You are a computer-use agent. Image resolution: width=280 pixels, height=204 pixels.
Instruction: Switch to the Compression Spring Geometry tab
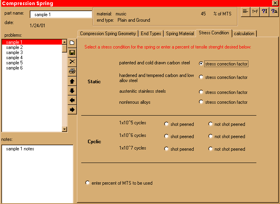click(x=108, y=34)
